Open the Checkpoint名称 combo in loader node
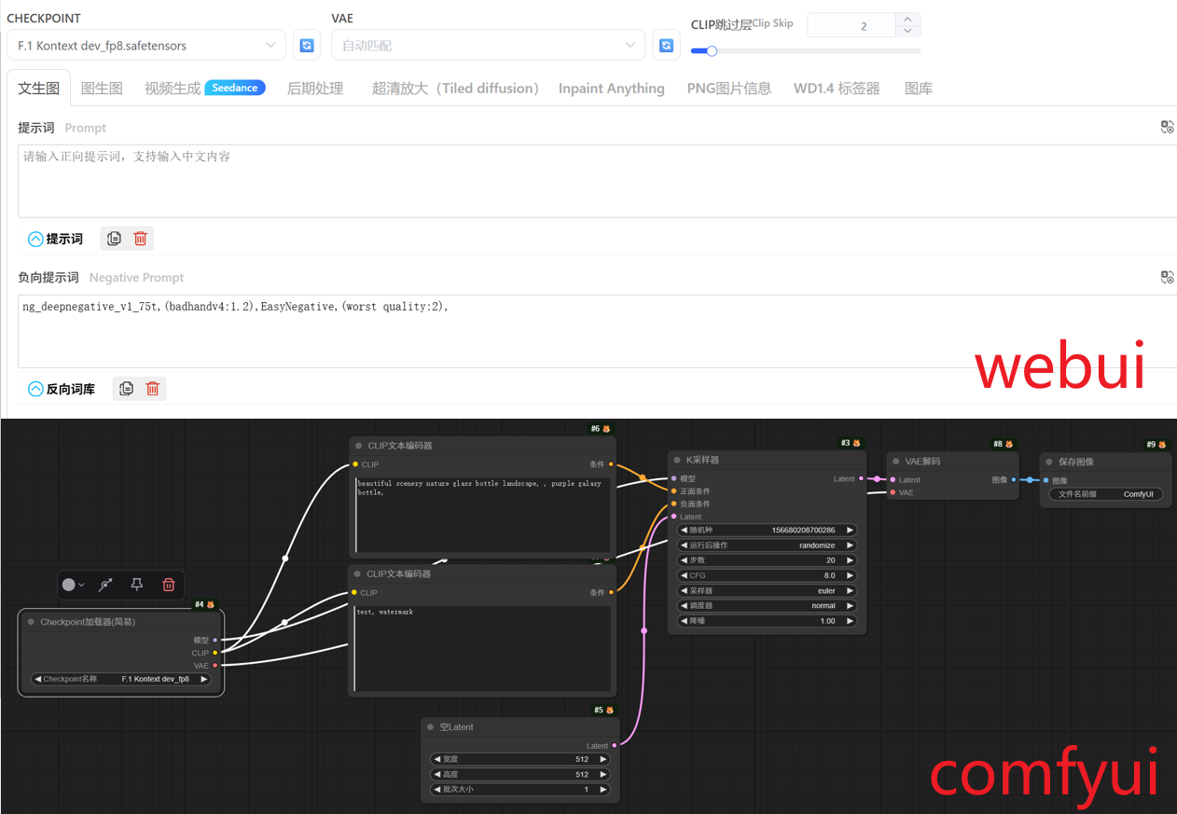Image resolution: width=1177 pixels, height=814 pixels. click(x=121, y=679)
